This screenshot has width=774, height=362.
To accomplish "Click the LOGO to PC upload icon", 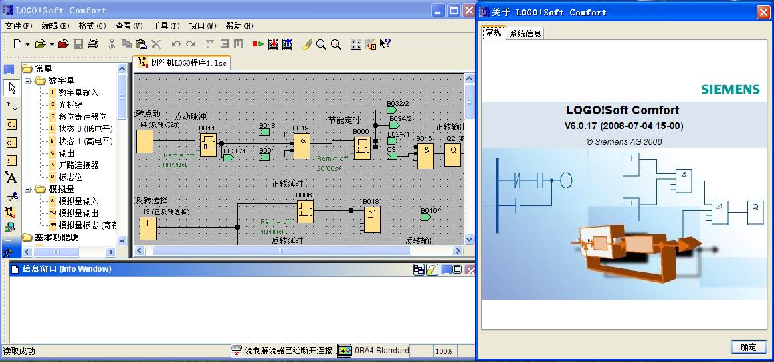I will click(287, 44).
